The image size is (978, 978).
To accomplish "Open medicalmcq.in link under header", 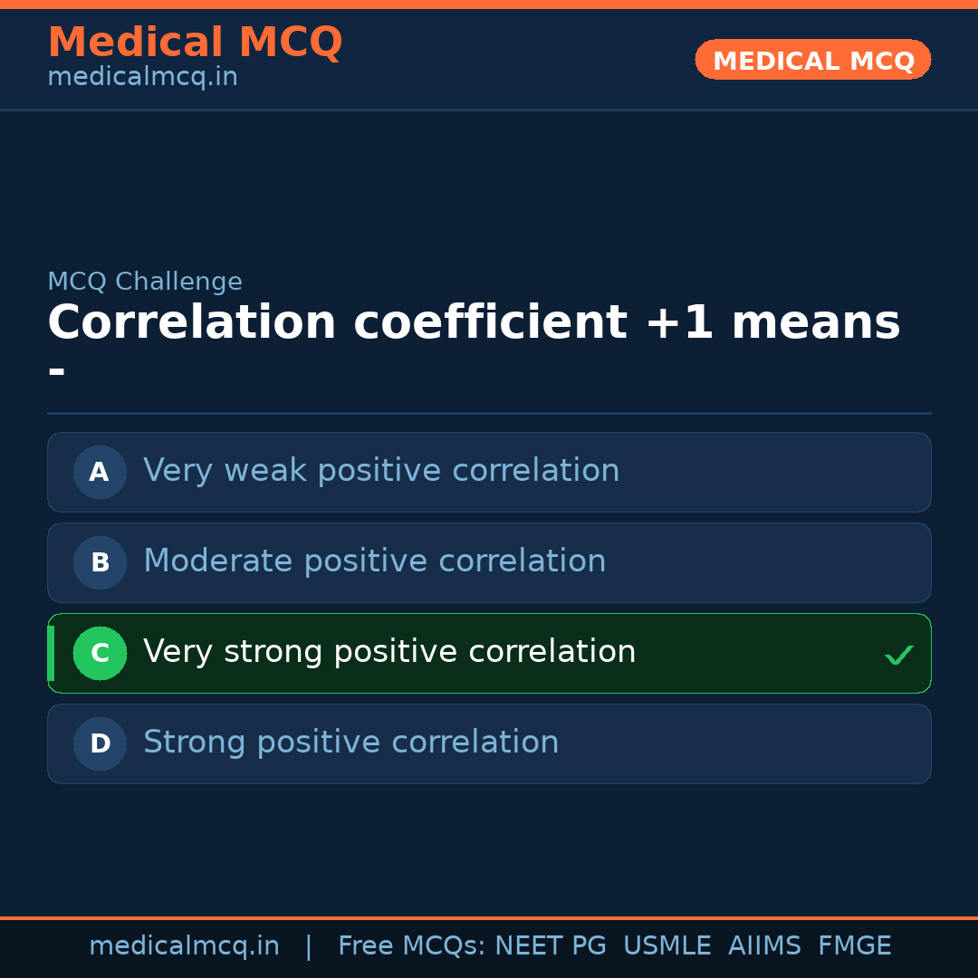I will [142, 78].
